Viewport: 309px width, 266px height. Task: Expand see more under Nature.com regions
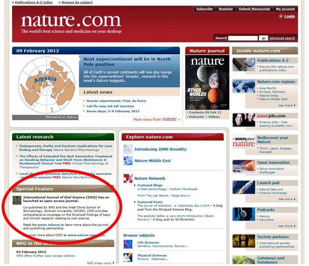[287, 106]
